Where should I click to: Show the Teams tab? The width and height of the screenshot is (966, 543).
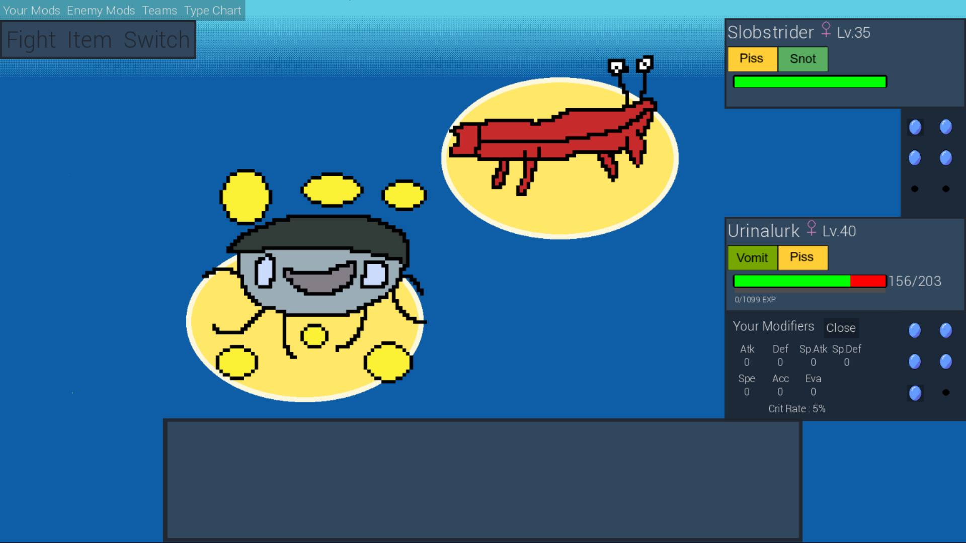[x=159, y=10]
